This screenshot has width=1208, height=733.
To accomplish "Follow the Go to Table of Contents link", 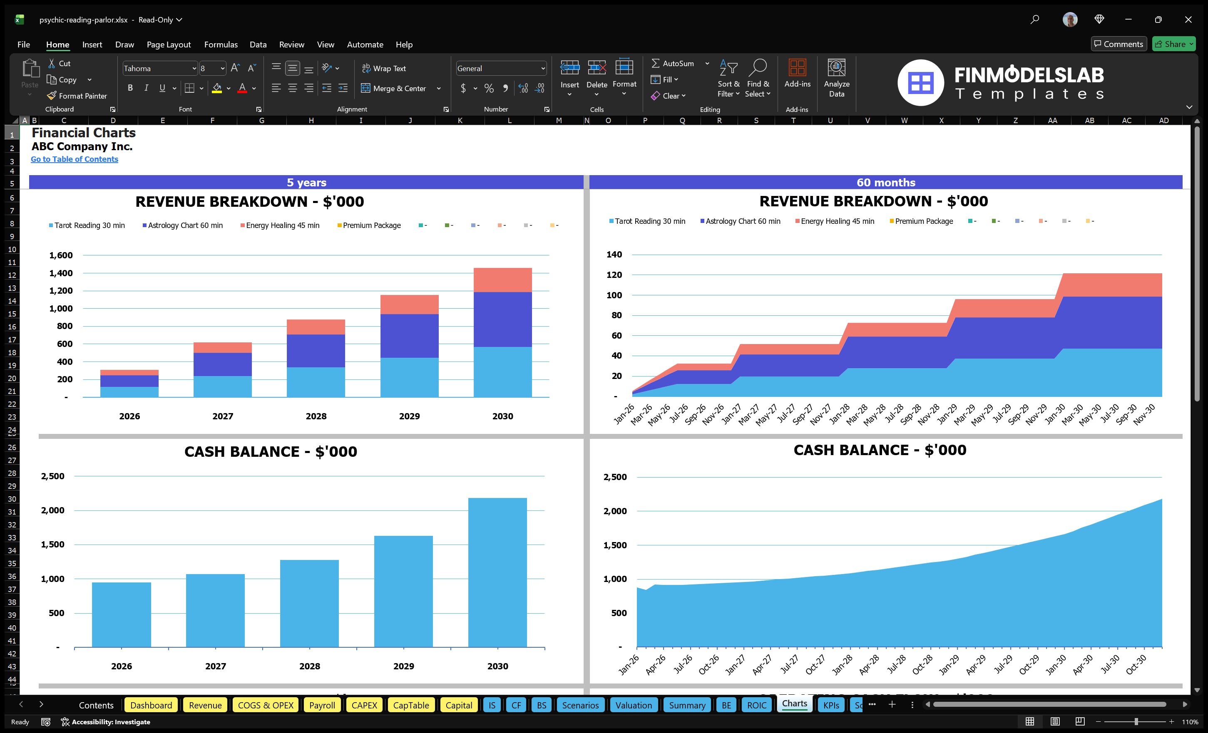I will 75,159.
